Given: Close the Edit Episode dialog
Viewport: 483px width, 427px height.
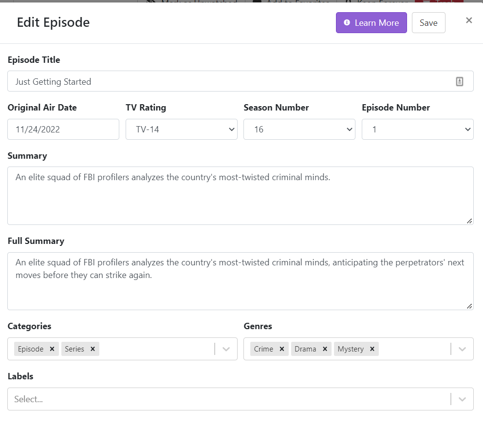Looking at the screenshot, I should [469, 20].
